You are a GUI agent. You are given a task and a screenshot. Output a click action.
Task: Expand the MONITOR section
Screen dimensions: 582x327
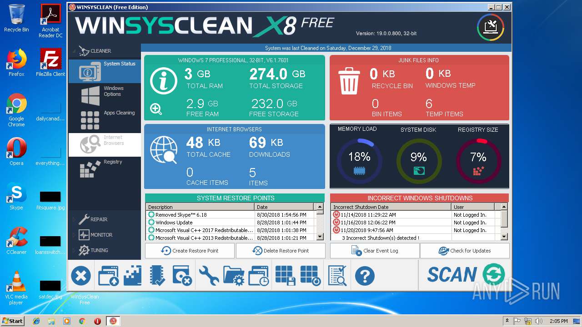tap(75, 235)
